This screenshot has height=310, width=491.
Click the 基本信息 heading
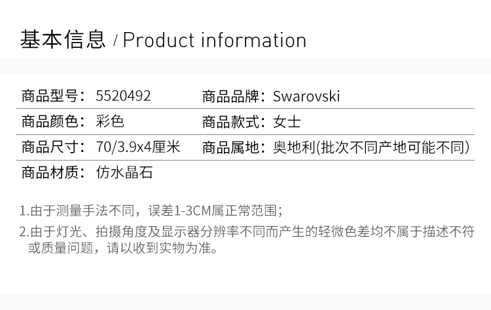point(63,40)
